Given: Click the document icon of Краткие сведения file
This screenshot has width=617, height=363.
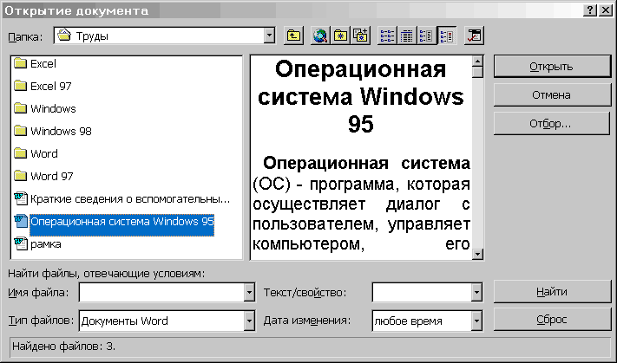Looking at the screenshot, I should click(x=21, y=198).
